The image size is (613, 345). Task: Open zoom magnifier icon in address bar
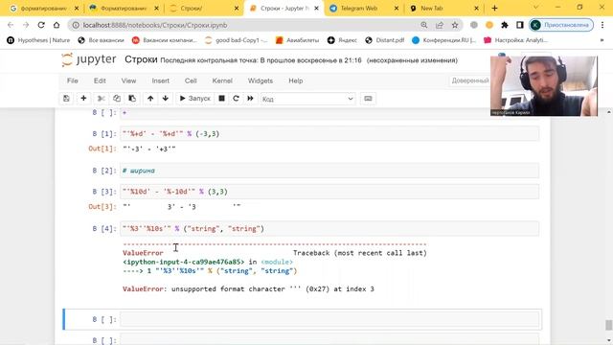(424, 25)
